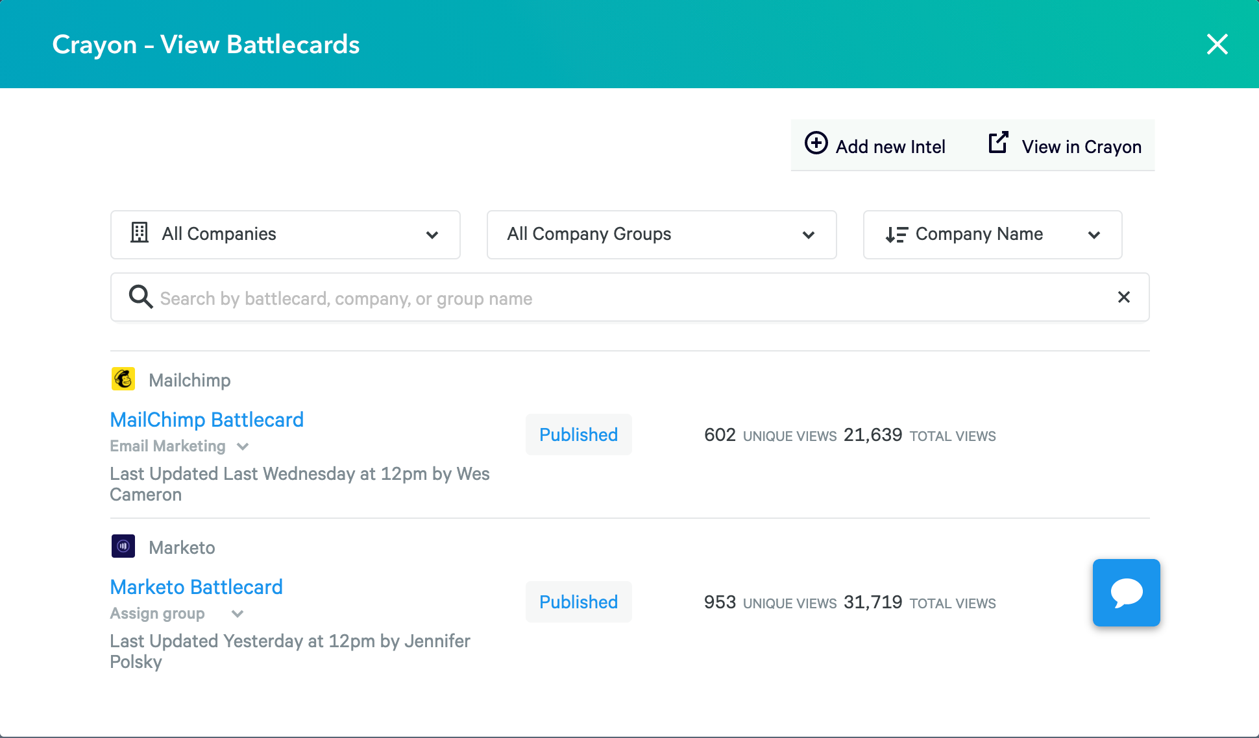Clear the search field with the X
The height and width of the screenshot is (738, 1259).
point(1124,297)
